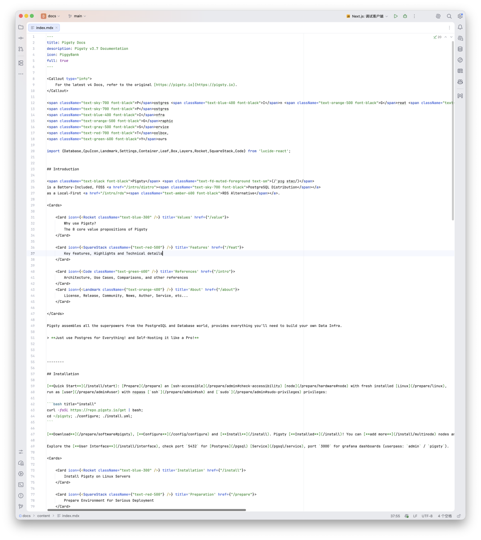481x540 pixels.
Task: Jump to the previous highlighted problem
Action: coord(445,37)
